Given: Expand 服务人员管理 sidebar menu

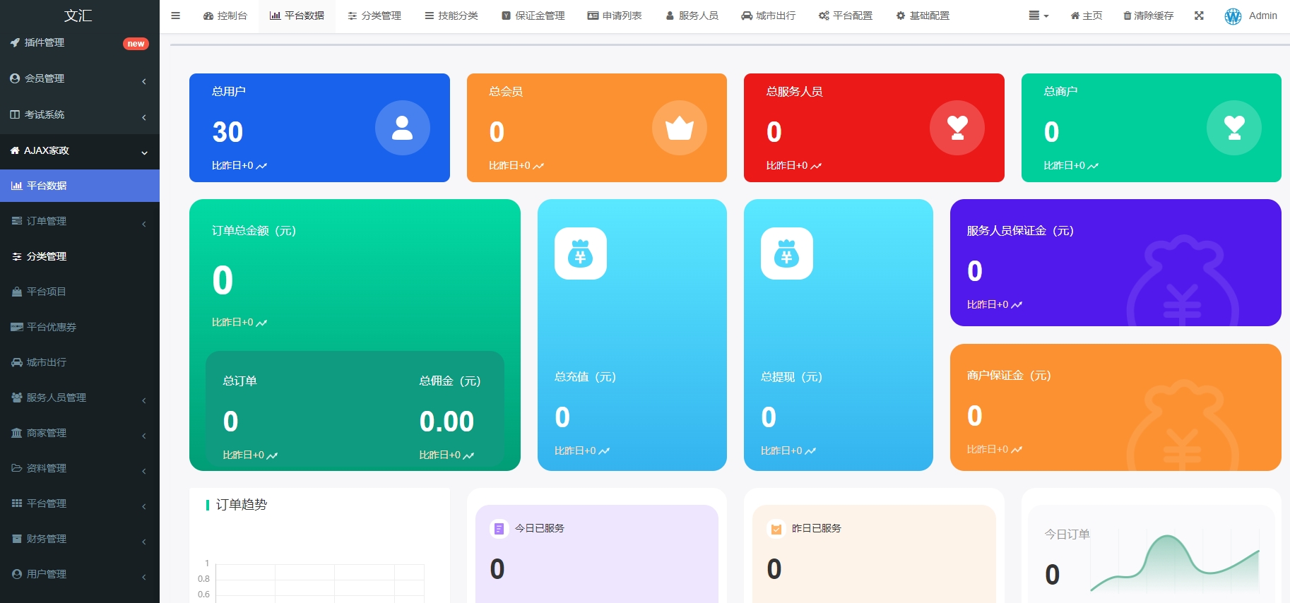Looking at the screenshot, I should [x=80, y=398].
